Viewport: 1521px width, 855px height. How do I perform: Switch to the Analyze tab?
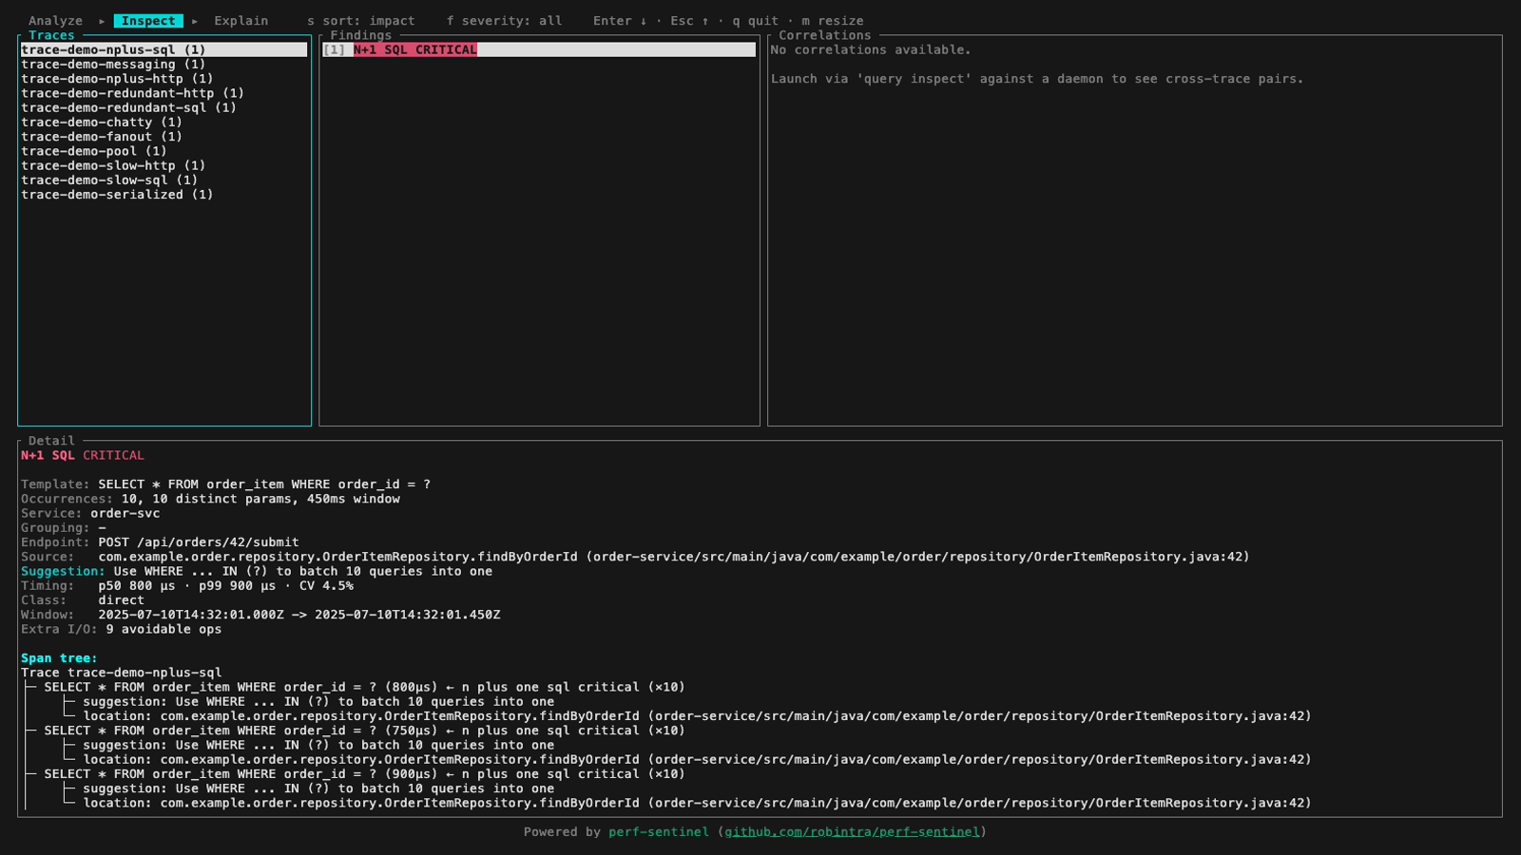coord(55,21)
